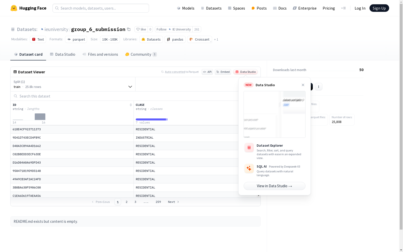This screenshot has width=403, height=252.
Task: Click the 25,808 number of rows value
Action: pos(337,122)
